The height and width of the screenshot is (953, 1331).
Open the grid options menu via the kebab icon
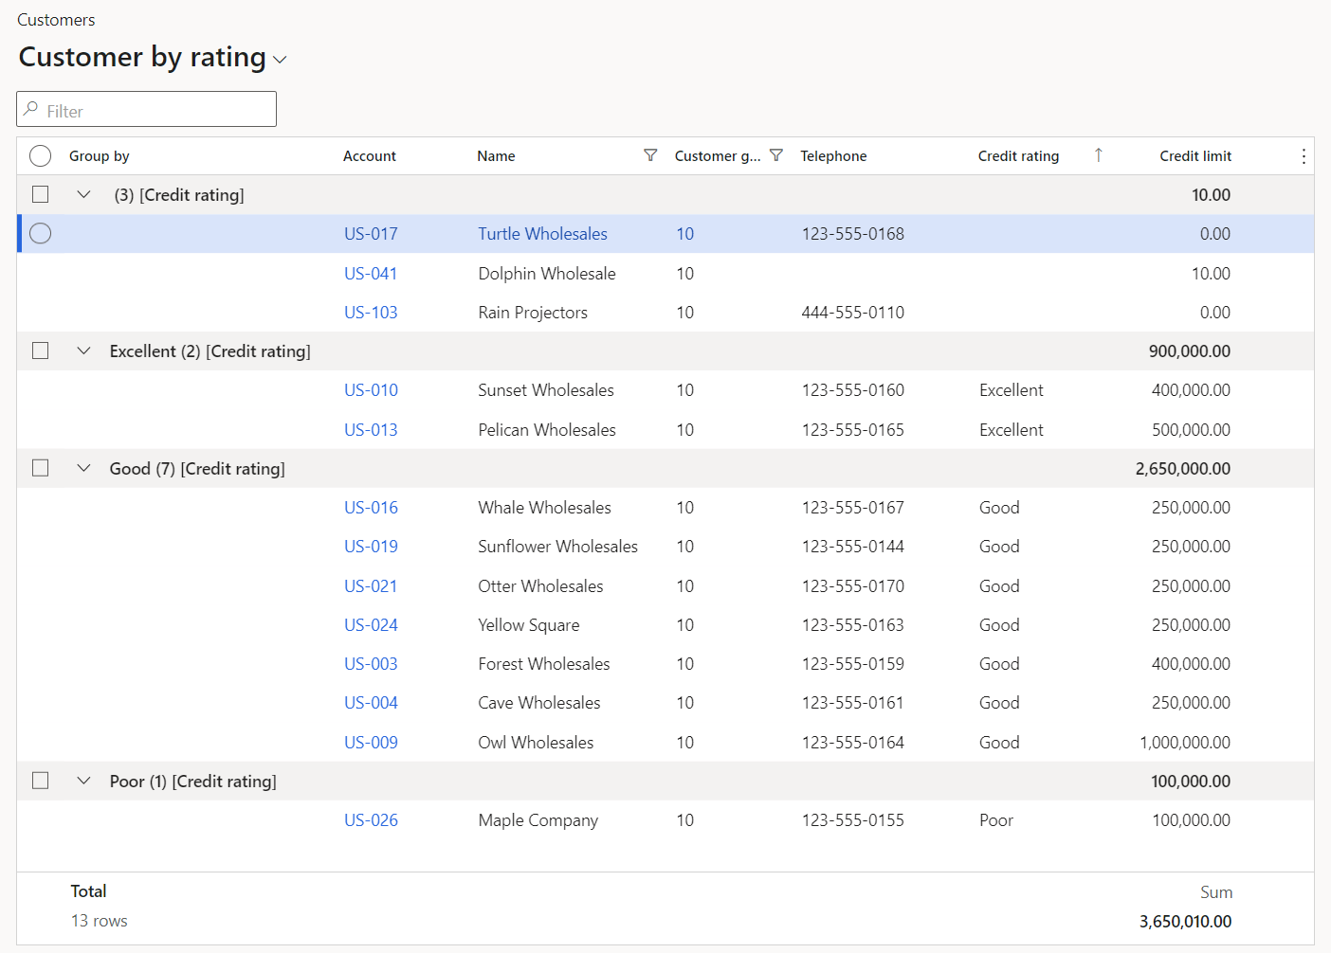point(1304,155)
